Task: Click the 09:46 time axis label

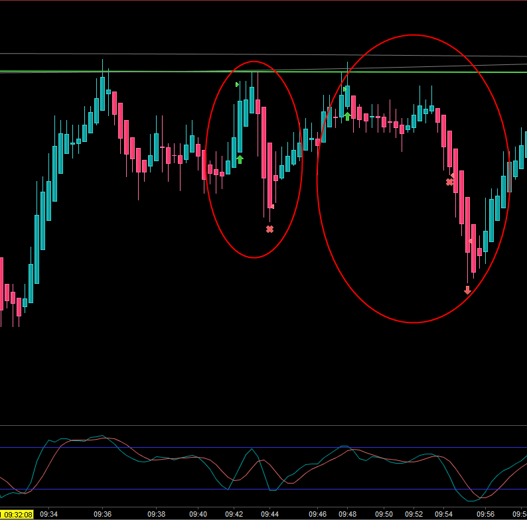Action: (318, 514)
